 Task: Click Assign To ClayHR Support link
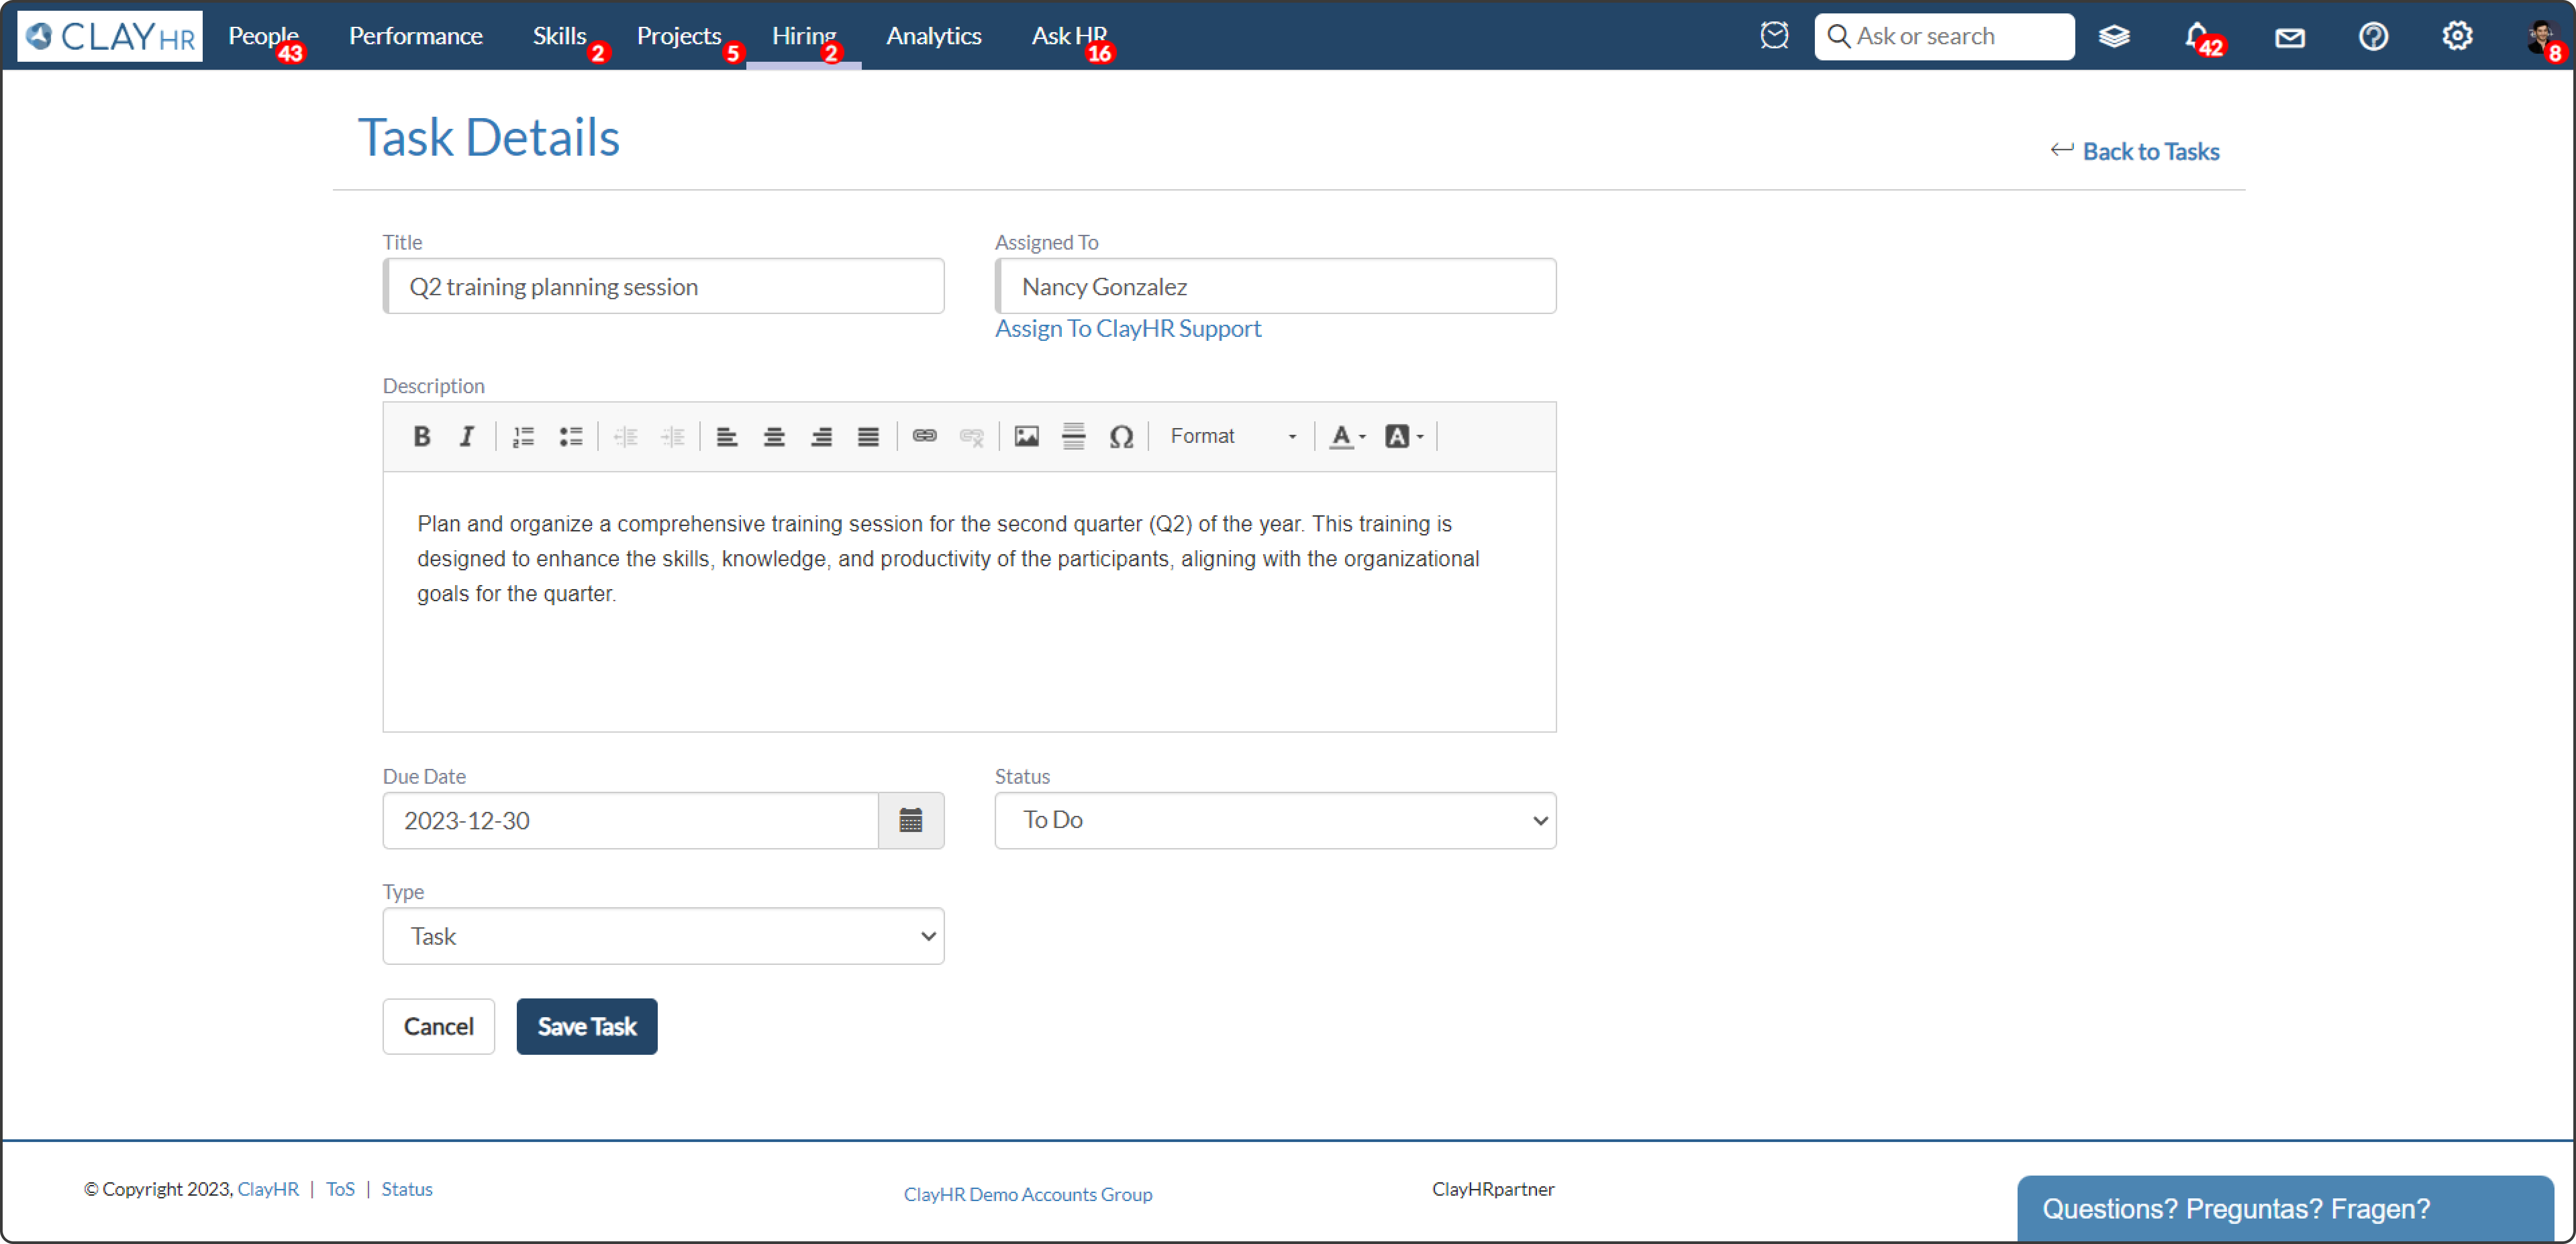click(1127, 329)
